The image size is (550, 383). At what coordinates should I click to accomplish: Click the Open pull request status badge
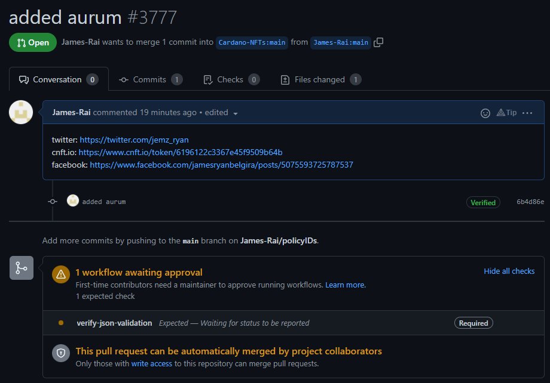[x=33, y=42]
